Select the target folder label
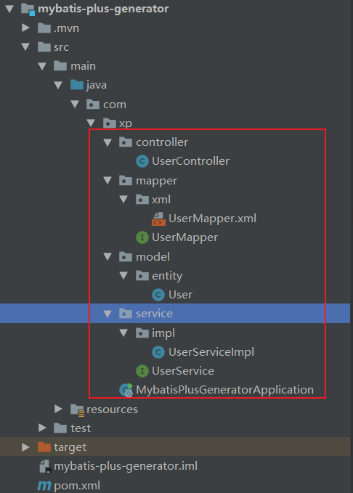The width and height of the screenshot is (353, 493). click(70, 447)
